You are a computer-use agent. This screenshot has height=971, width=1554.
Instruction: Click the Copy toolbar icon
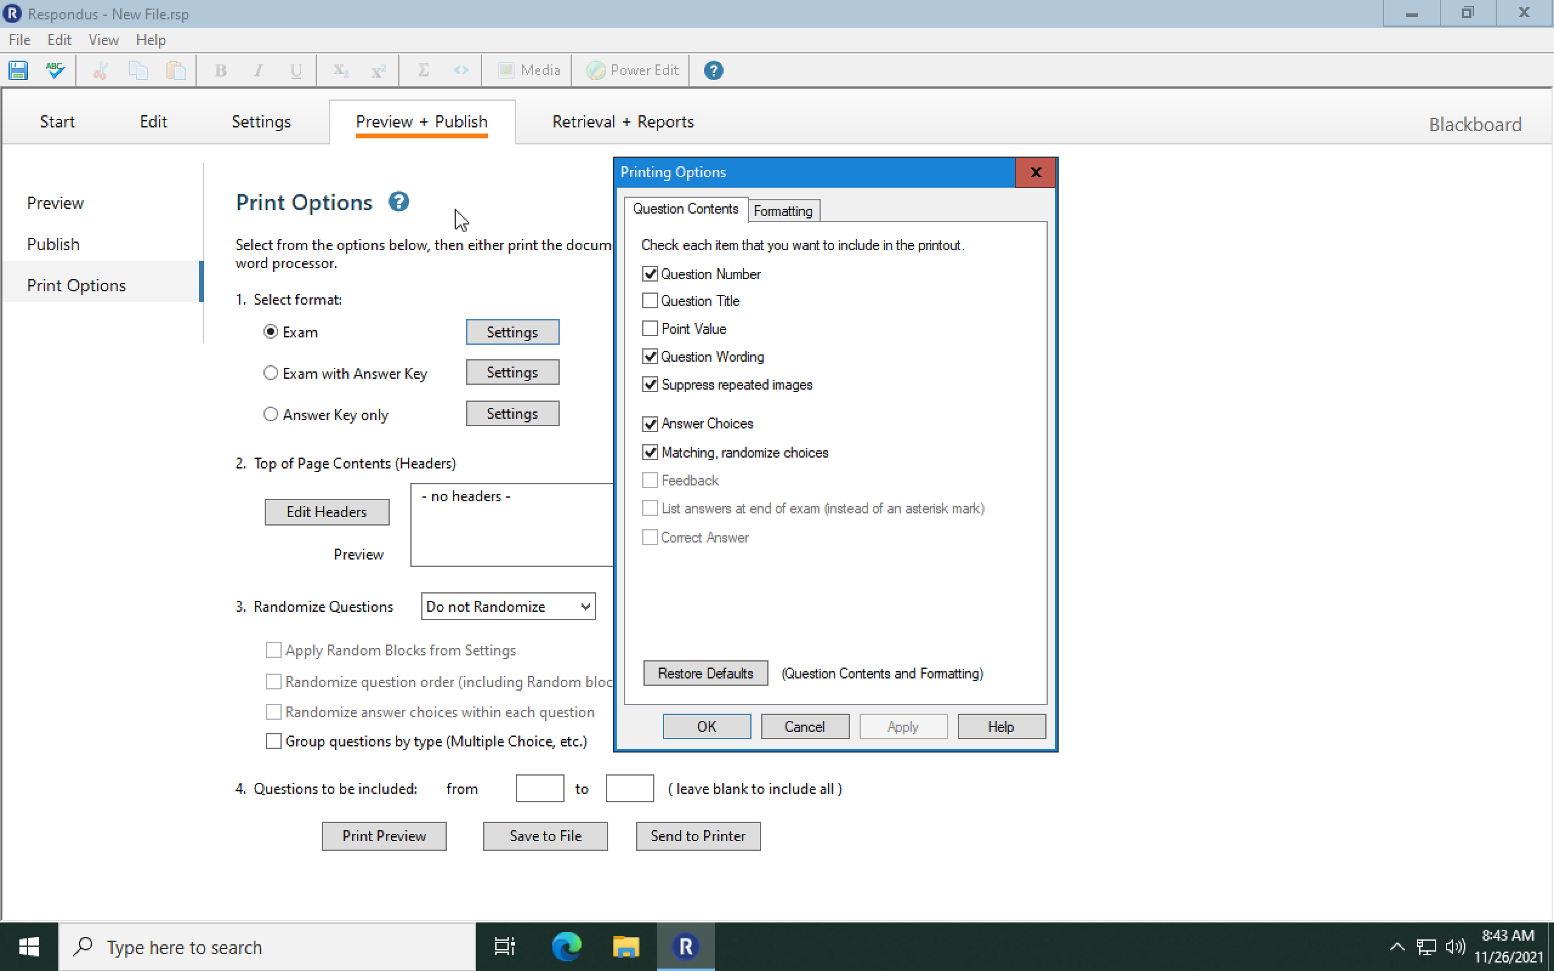pos(138,70)
